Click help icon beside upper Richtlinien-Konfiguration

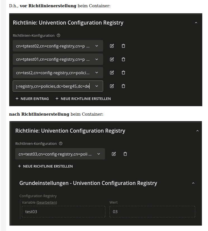point(58,35)
